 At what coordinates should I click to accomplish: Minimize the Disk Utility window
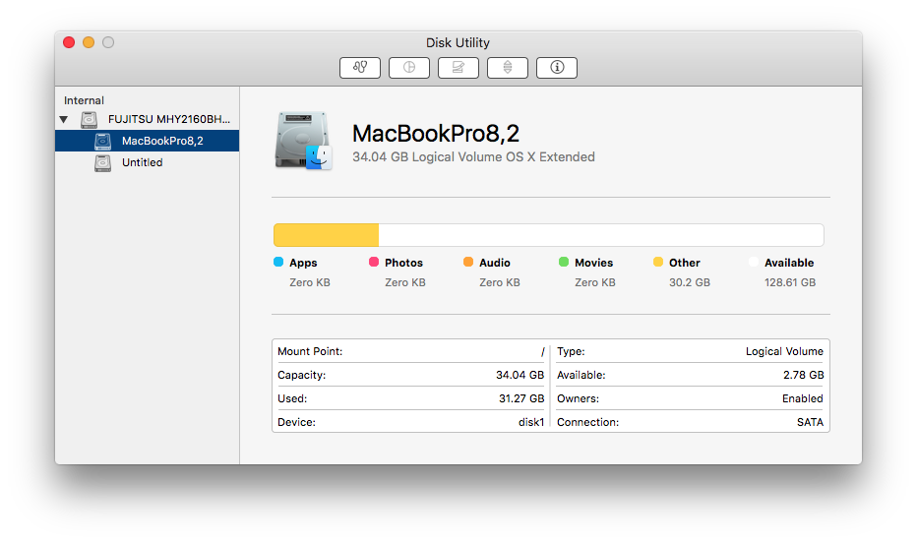tap(89, 42)
